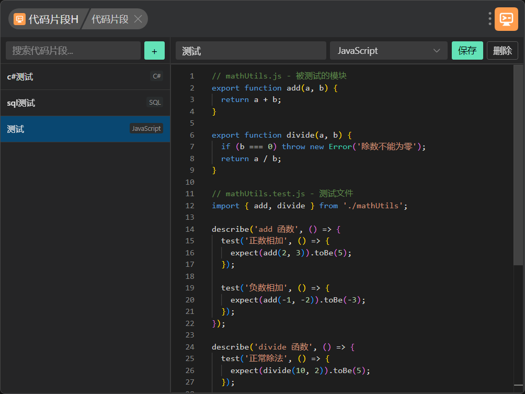Click the JavaScript badge on 测试 item
This screenshot has height=394, width=525.
pyautogui.click(x=146, y=129)
